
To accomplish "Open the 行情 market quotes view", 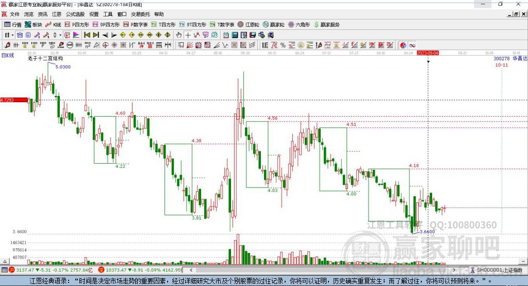I will 12,25.
